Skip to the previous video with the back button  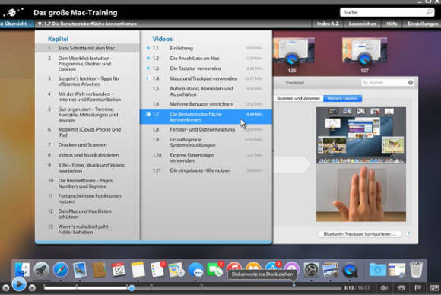5,288
